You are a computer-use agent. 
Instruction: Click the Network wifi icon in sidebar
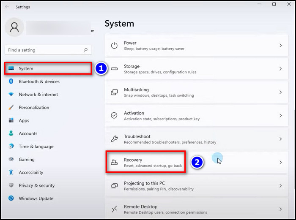(x=11, y=94)
